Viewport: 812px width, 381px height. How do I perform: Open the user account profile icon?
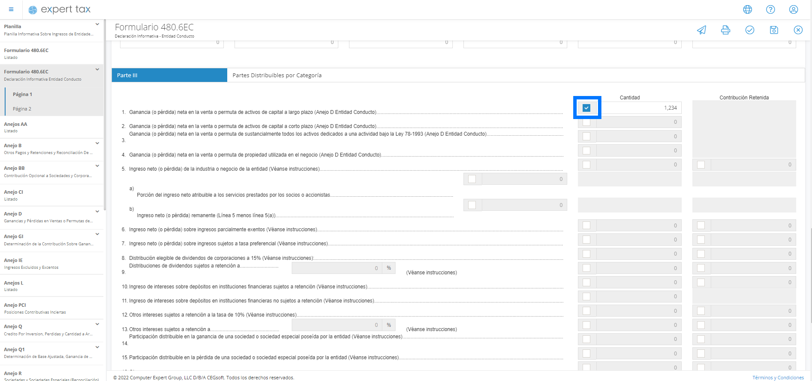coord(794,9)
